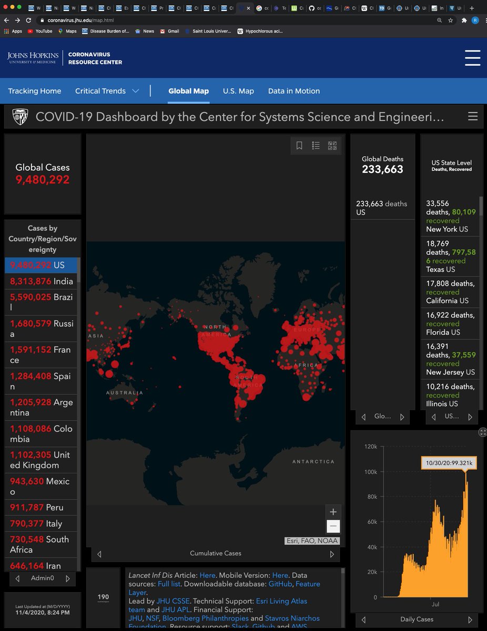This screenshot has width=487, height=631.
Task: Open the Hypochlorous acid bookmark
Action: coord(260,31)
